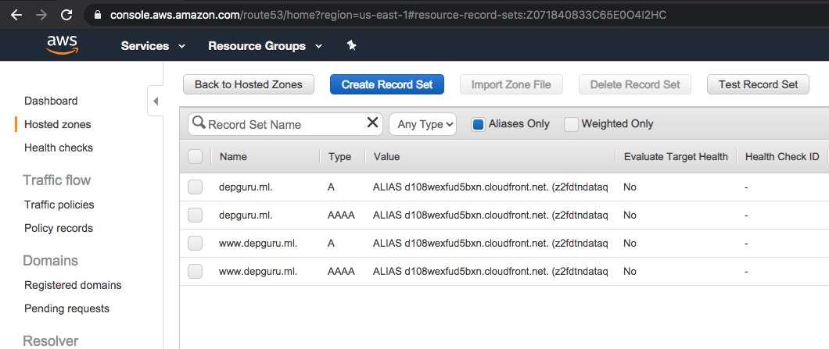Expand the Services menu
The height and width of the screenshot is (349, 829).
click(x=153, y=46)
